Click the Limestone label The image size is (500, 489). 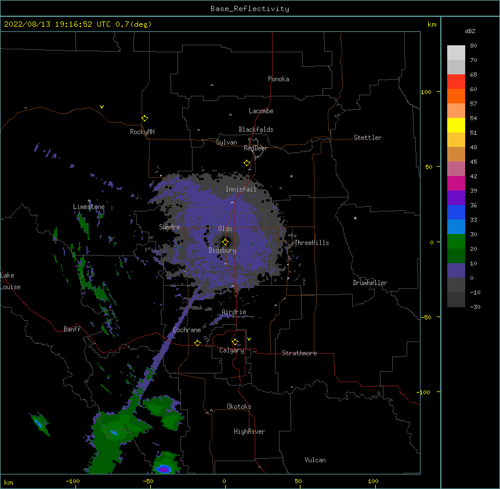point(89,207)
